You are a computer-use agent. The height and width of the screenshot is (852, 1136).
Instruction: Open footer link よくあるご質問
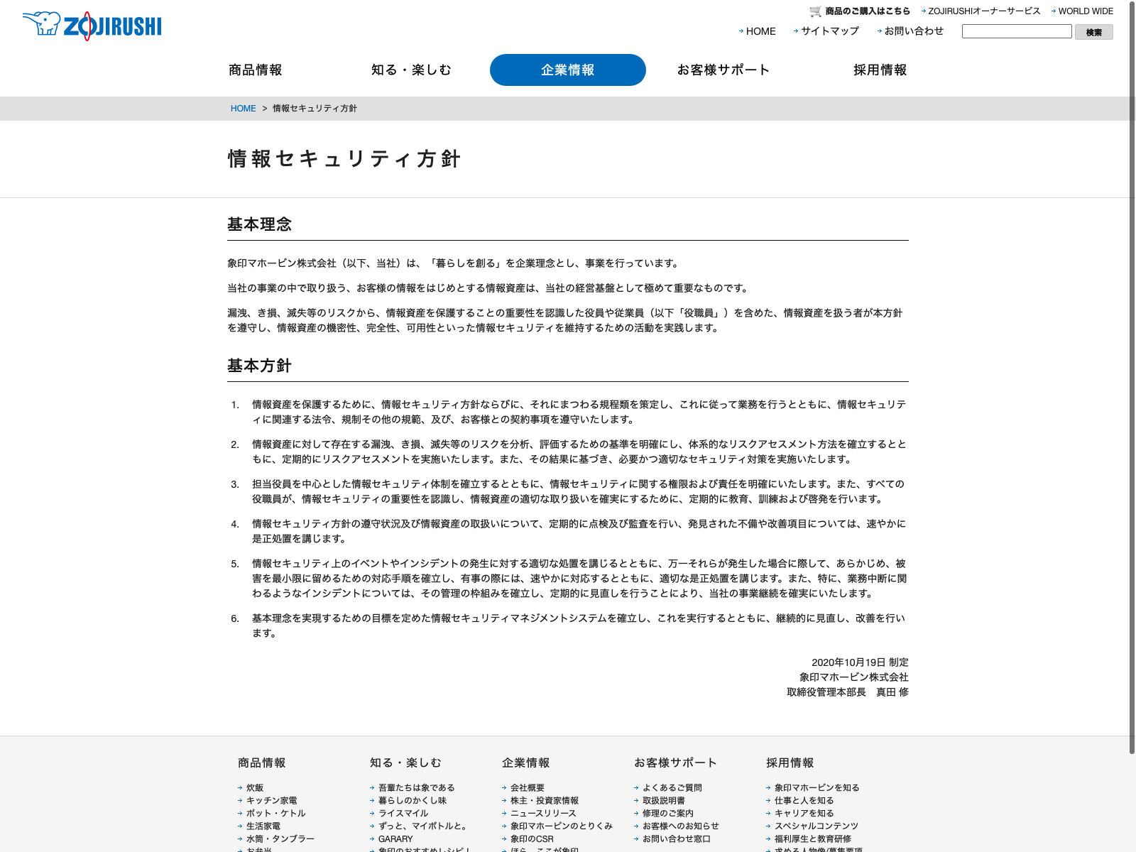[672, 787]
